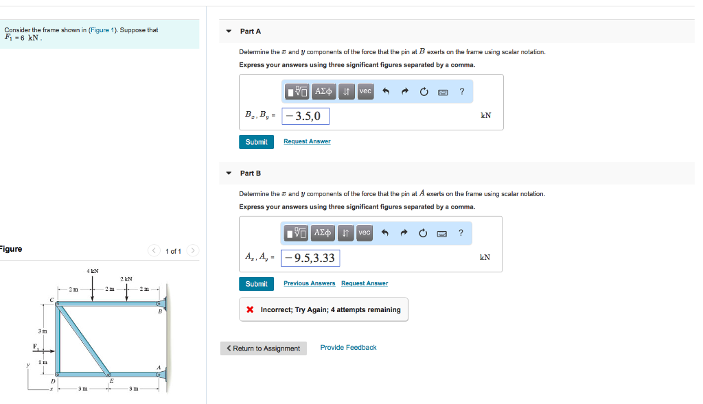Go to next figure with right chevron
The height and width of the screenshot is (404, 703).
(x=192, y=250)
